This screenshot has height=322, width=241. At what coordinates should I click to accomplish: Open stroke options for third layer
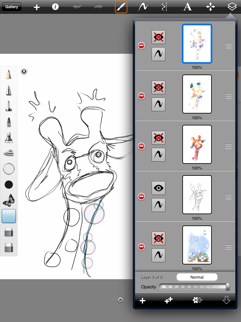tap(158, 155)
